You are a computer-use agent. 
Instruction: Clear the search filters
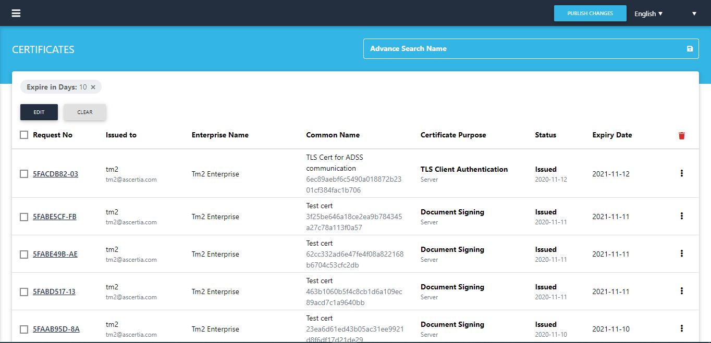85,112
